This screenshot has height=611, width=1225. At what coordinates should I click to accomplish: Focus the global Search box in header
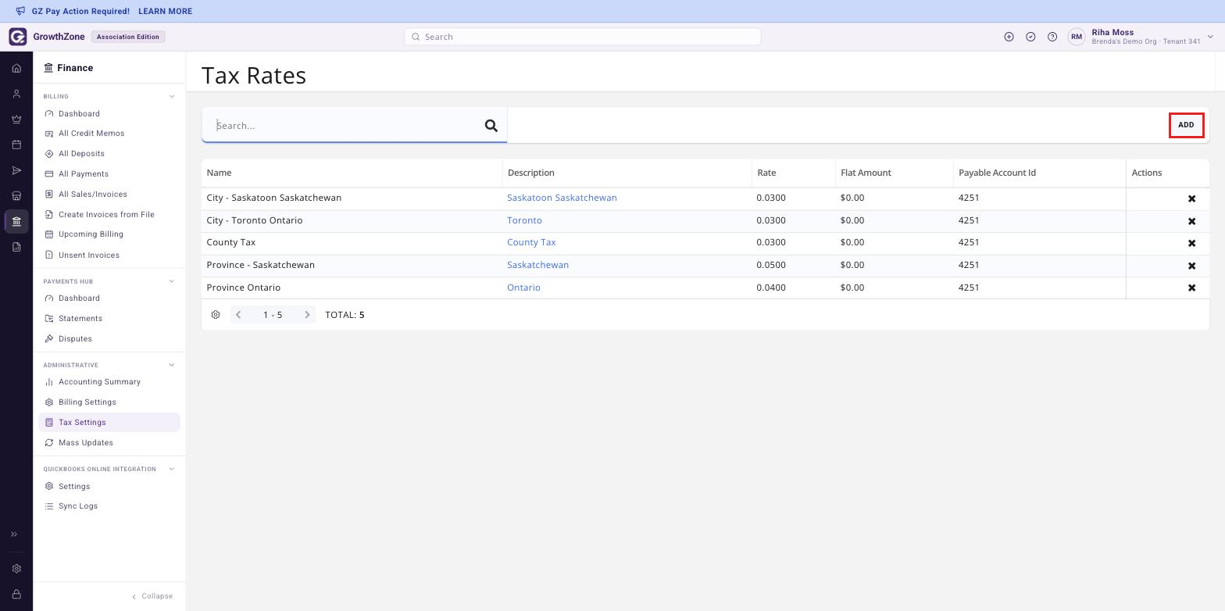click(582, 37)
